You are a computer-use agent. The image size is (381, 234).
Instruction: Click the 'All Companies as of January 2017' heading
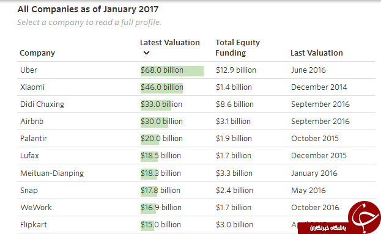[x=88, y=9]
